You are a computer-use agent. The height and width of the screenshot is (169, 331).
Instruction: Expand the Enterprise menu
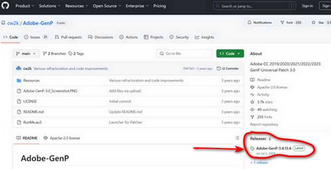point(137,6)
